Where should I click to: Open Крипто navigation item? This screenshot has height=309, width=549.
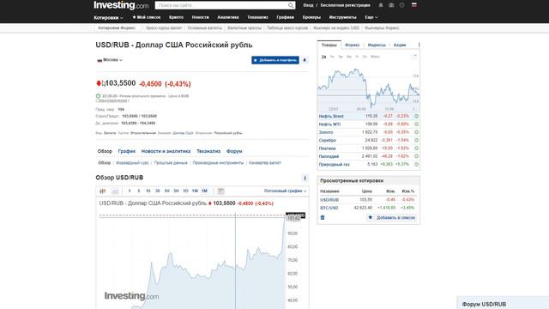coord(176,17)
